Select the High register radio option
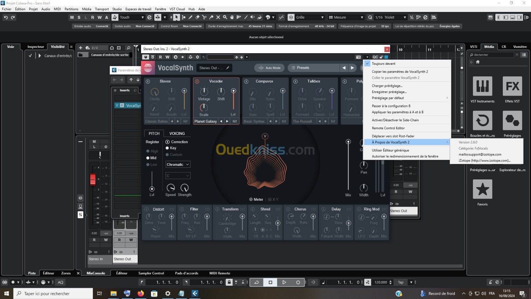The width and height of the screenshot is (531, 299). click(148, 151)
